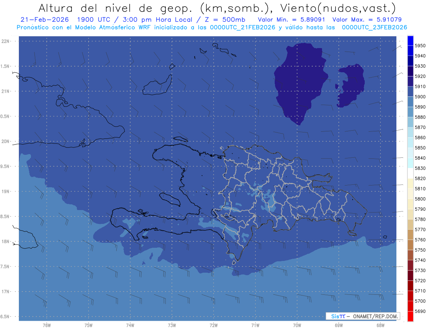Click the '75W' longitude label

88,325
